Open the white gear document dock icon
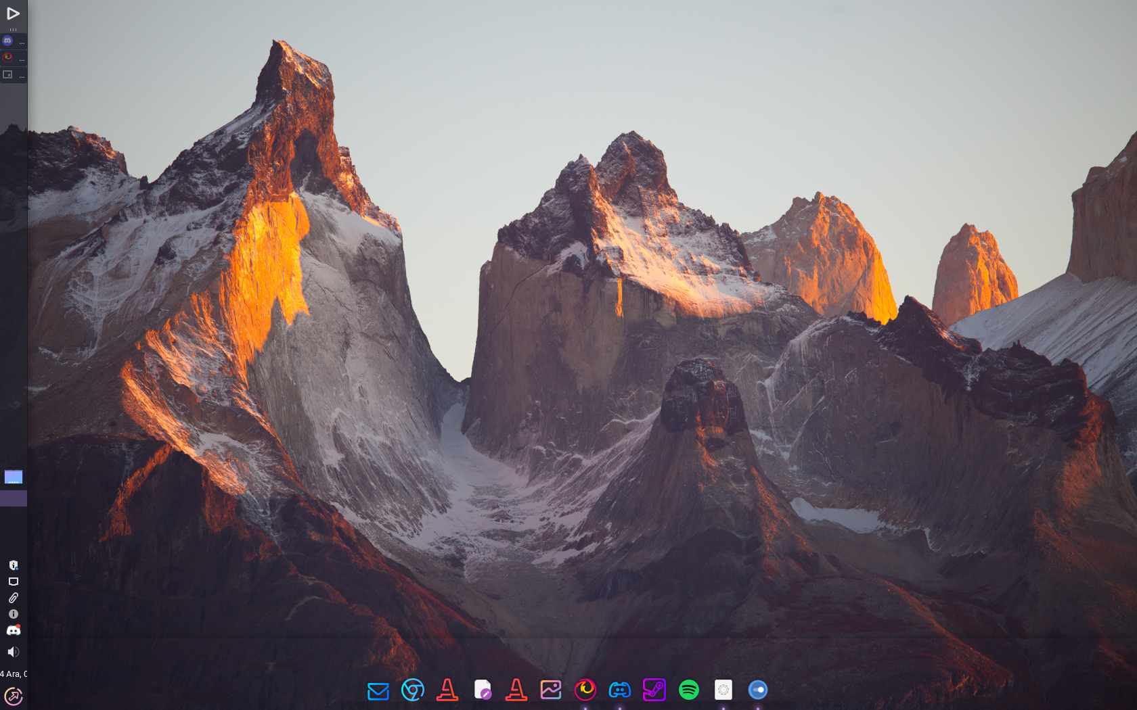Screen dimensions: 1137x710 point(723,690)
